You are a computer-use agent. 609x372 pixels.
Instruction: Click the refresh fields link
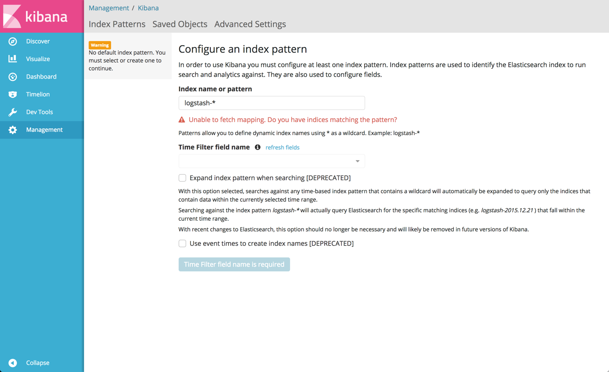[283, 148]
